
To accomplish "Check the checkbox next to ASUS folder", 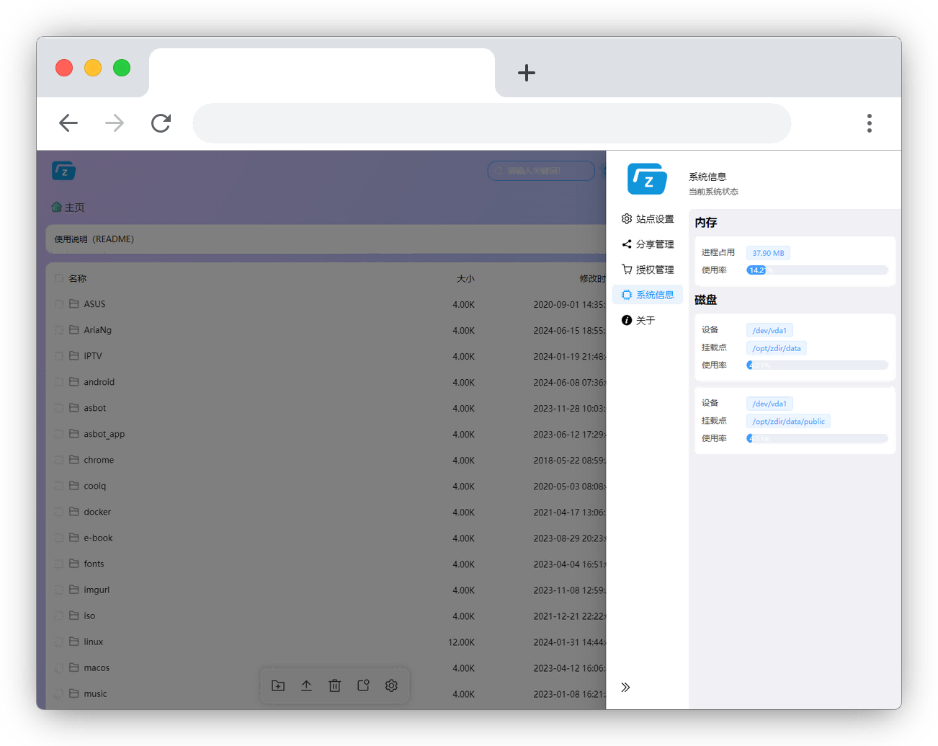I will [x=58, y=303].
